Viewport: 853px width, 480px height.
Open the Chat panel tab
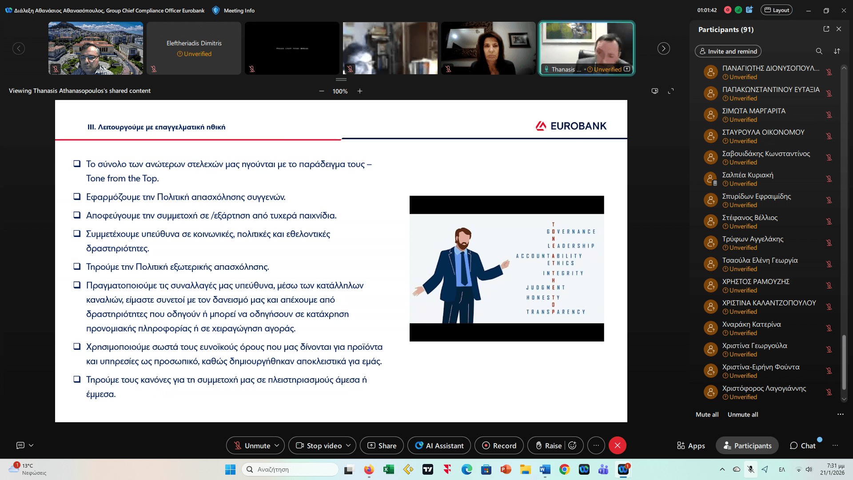click(x=802, y=445)
